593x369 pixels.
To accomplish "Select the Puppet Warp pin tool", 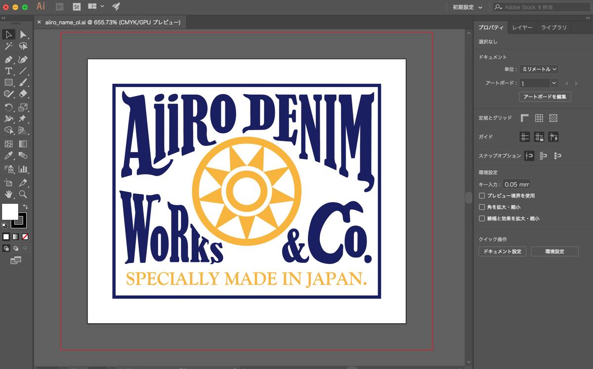I will 23,119.
